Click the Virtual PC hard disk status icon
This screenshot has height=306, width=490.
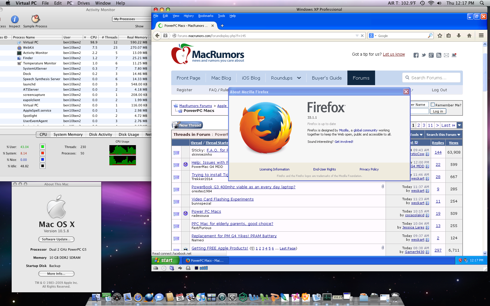(156, 268)
